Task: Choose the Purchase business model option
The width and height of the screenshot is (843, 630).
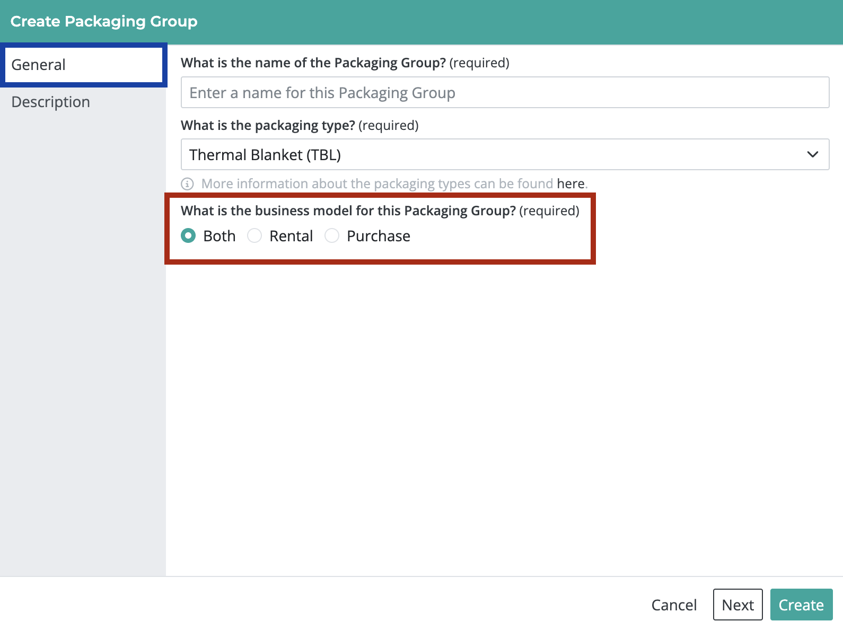Action: (x=332, y=235)
